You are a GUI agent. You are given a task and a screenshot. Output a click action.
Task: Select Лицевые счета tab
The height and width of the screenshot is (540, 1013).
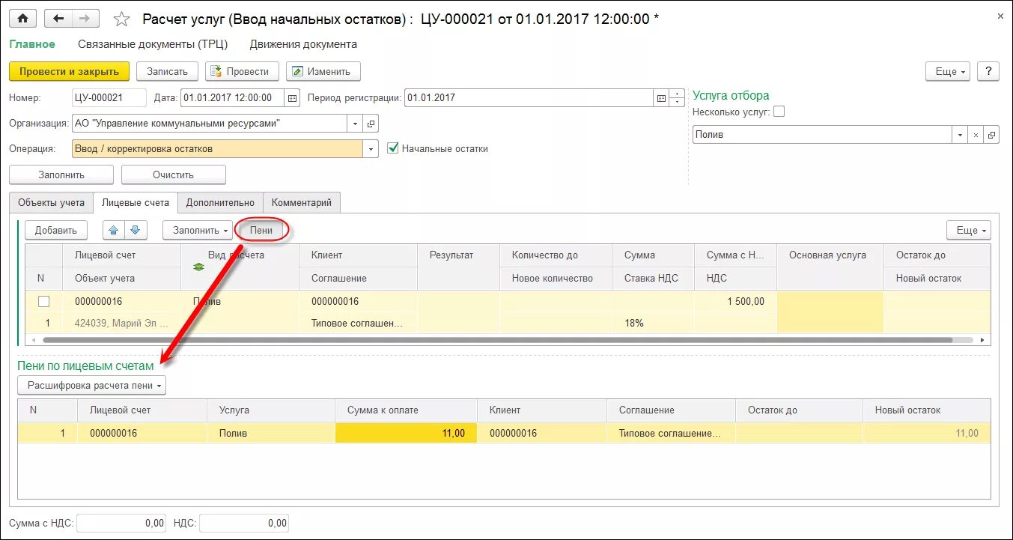tap(136, 202)
